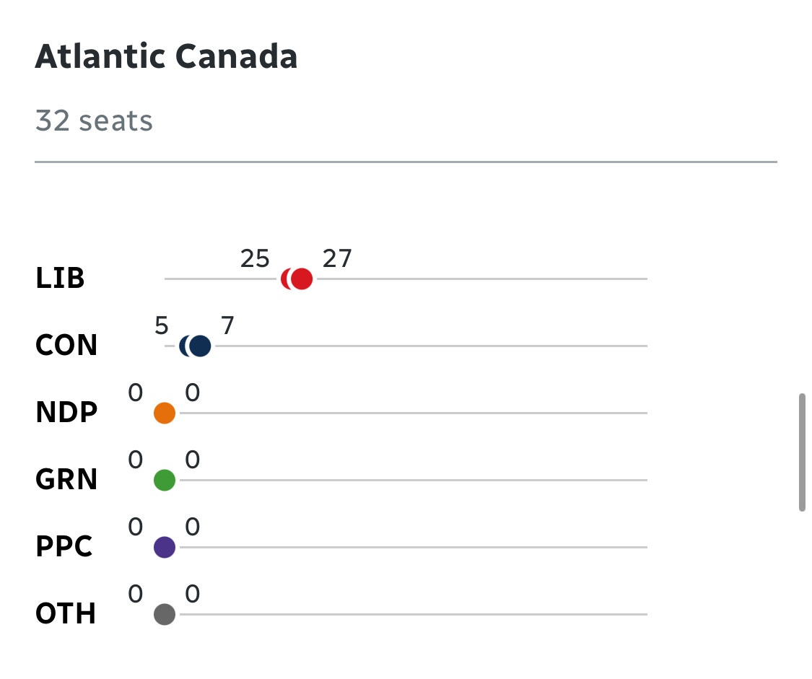Click the Atlantic Canada heading
This screenshot has height=679, width=812.
[166, 56]
